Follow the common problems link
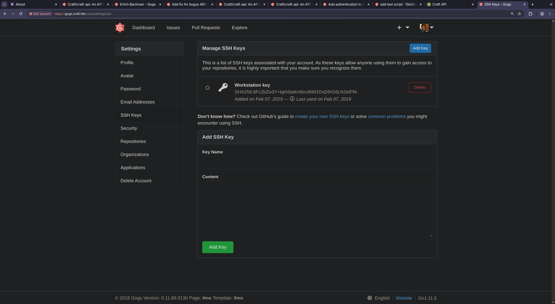 (x=387, y=116)
